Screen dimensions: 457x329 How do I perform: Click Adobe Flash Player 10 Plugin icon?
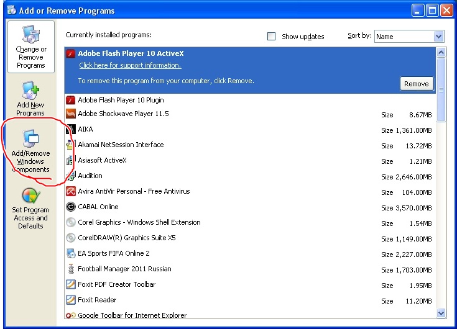pos(70,100)
